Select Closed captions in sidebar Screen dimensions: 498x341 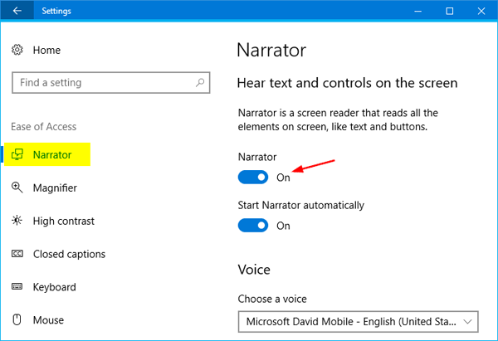[69, 254]
